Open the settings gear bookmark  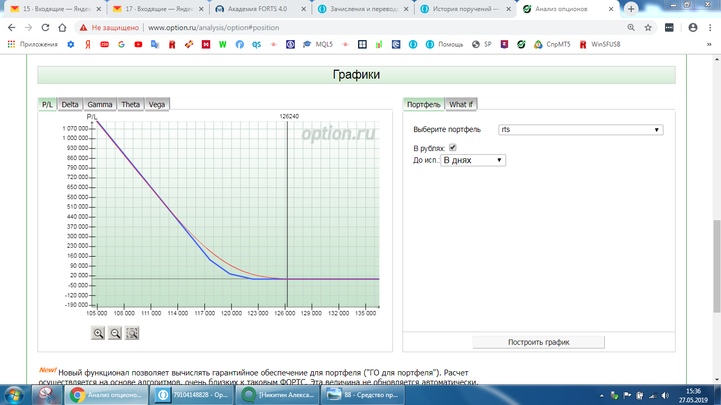[x=71, y=44]
